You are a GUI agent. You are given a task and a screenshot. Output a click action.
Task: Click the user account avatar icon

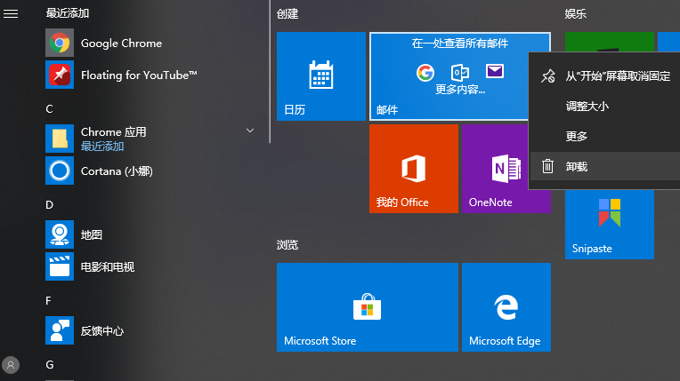click(x=11, y=365)
